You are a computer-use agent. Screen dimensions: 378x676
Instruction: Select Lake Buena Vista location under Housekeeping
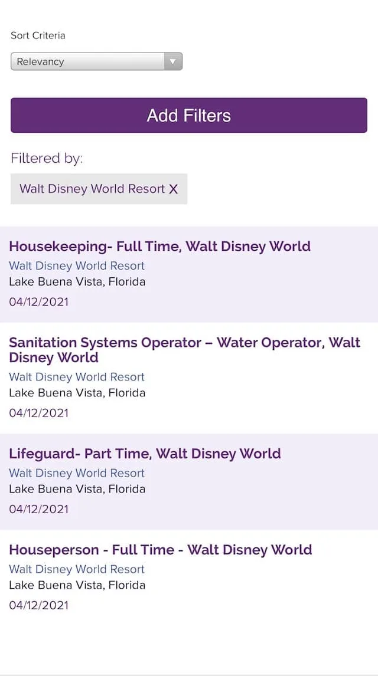click(x=77, y=282)
